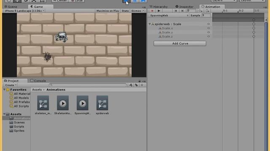Open Scale.z property options circle
This screenshot has width=270, height=151.
tap(208, 36)
